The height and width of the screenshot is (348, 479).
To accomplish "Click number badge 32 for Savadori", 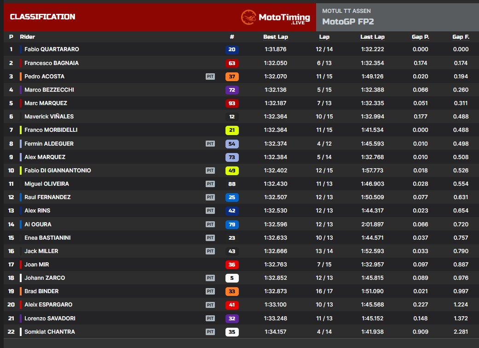I will pos(232,319).
